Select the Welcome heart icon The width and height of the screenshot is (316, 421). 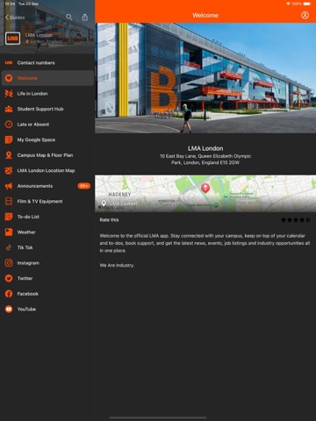(9, 78)
